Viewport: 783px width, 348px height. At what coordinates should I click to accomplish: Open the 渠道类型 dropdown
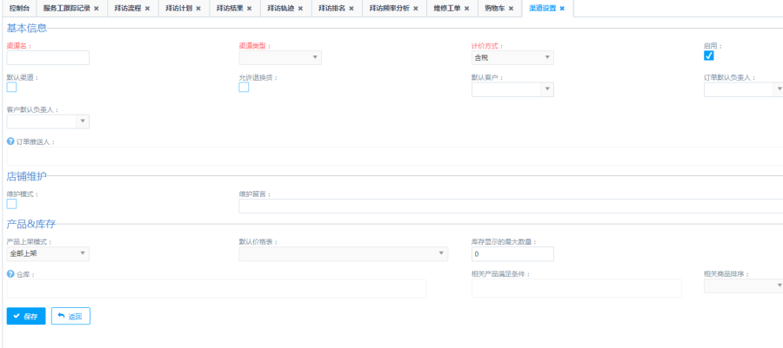click(x=280, y=58)
